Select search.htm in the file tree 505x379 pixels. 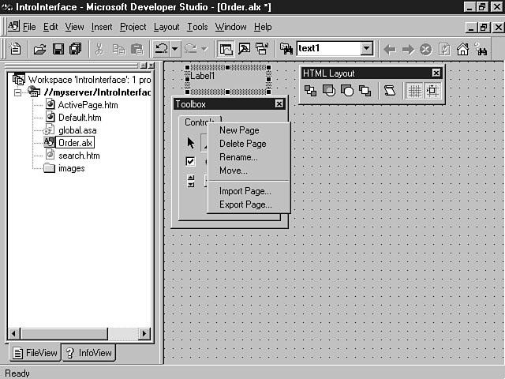(79, 156)
